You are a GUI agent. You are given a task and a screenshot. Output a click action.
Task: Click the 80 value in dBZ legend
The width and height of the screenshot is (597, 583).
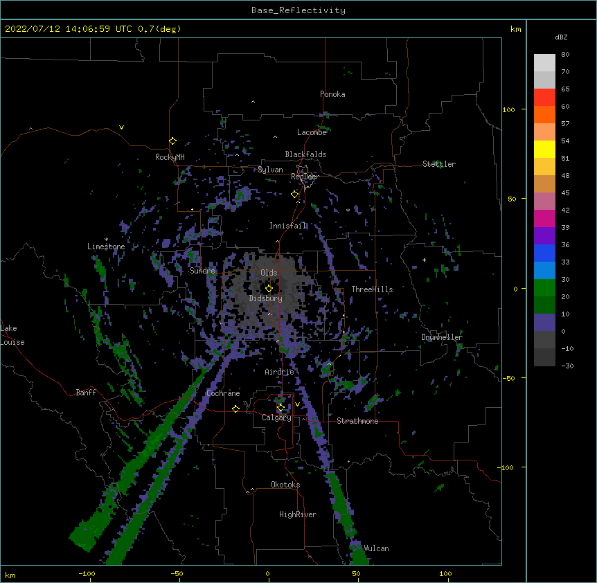click(x=565, y=55)
